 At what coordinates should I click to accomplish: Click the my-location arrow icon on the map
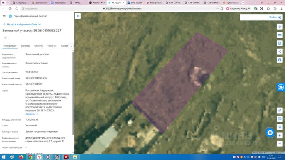coord(280,110)
